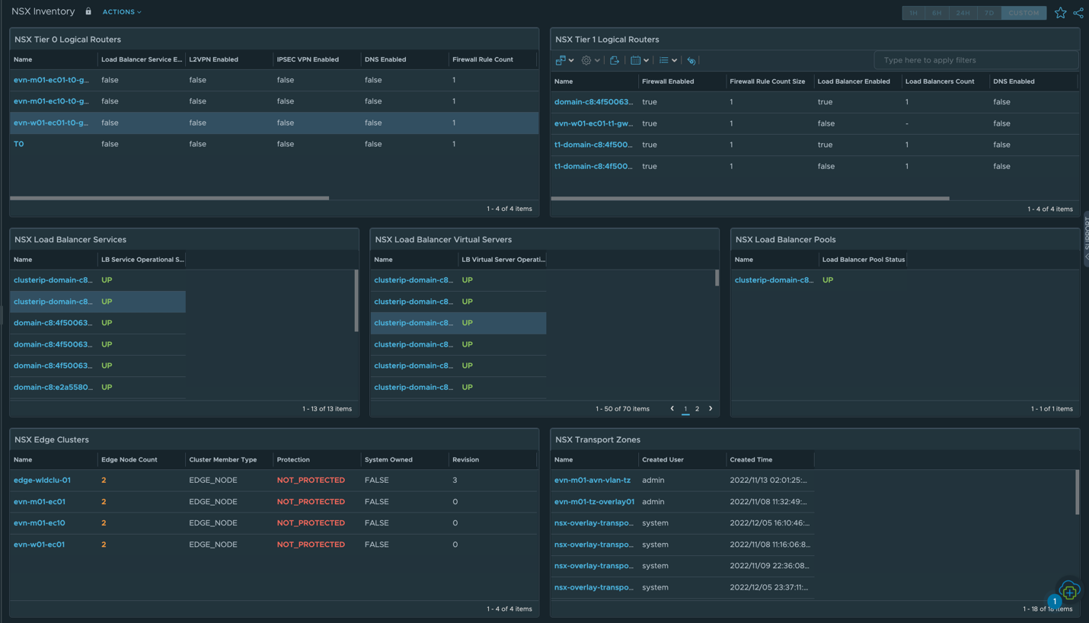
Task: Open the ACTIONS dropdown menu
Action: point(122,12)
